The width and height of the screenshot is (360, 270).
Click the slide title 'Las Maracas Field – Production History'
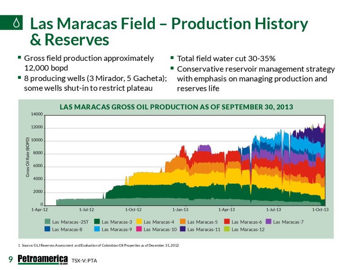(169, 24)
